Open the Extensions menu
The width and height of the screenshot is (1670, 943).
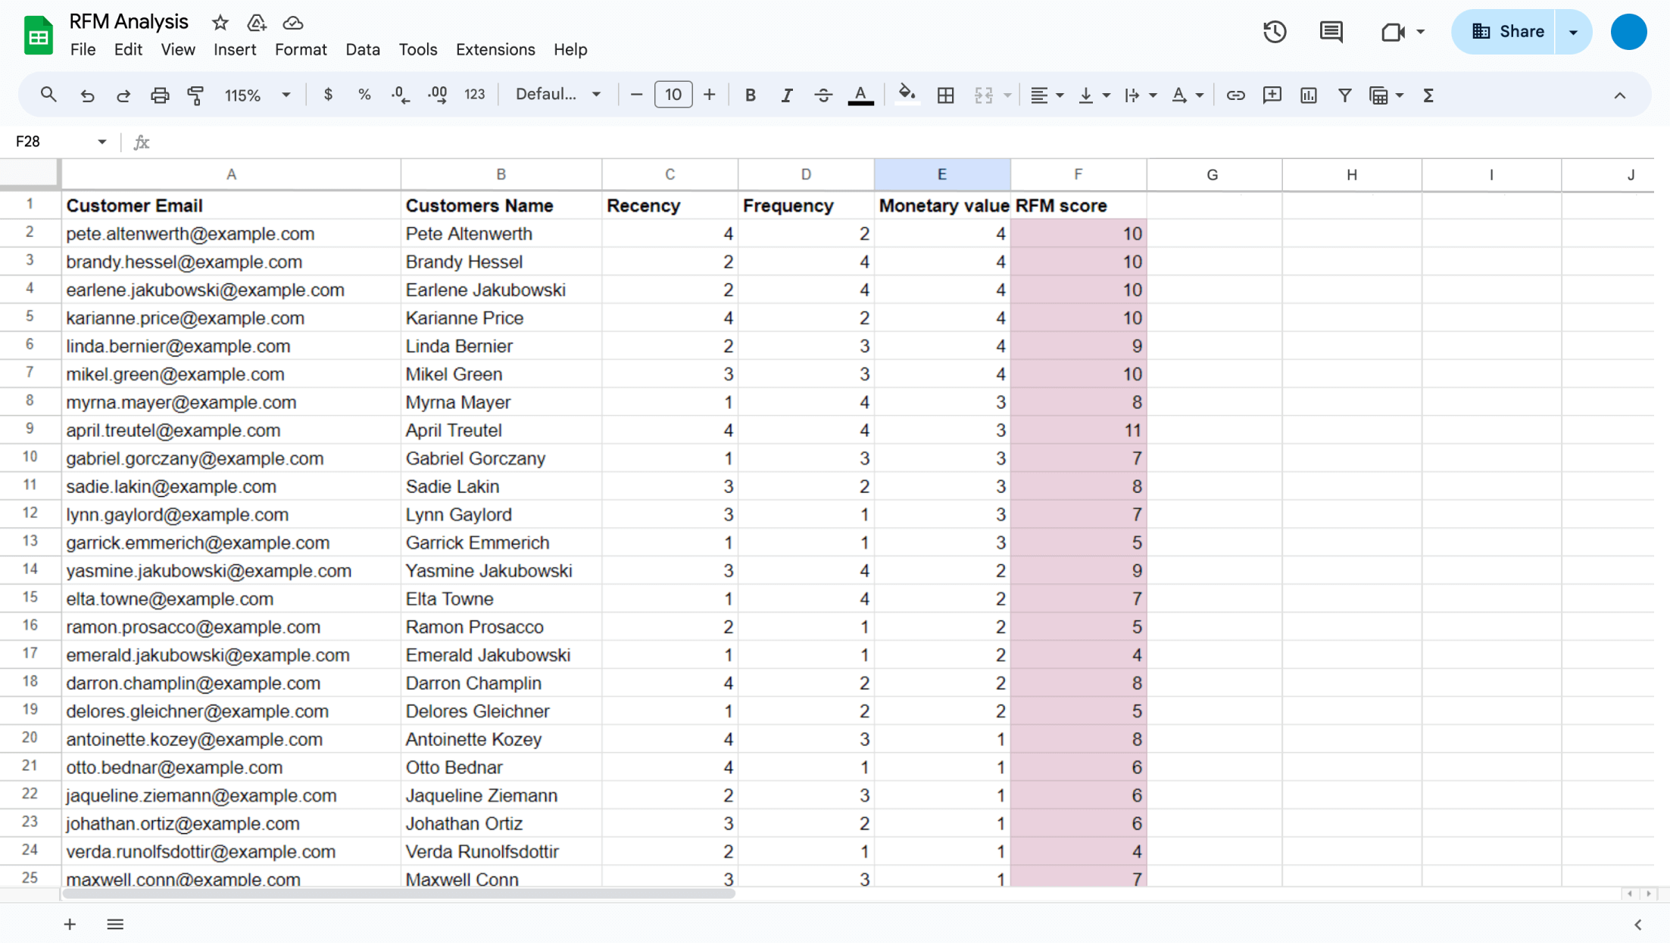495,49
